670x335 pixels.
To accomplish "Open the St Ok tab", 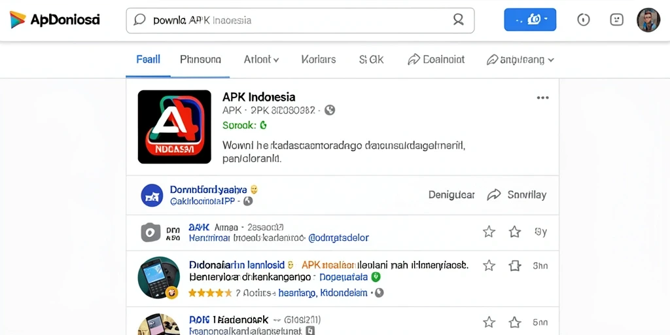I will (372, 60).
